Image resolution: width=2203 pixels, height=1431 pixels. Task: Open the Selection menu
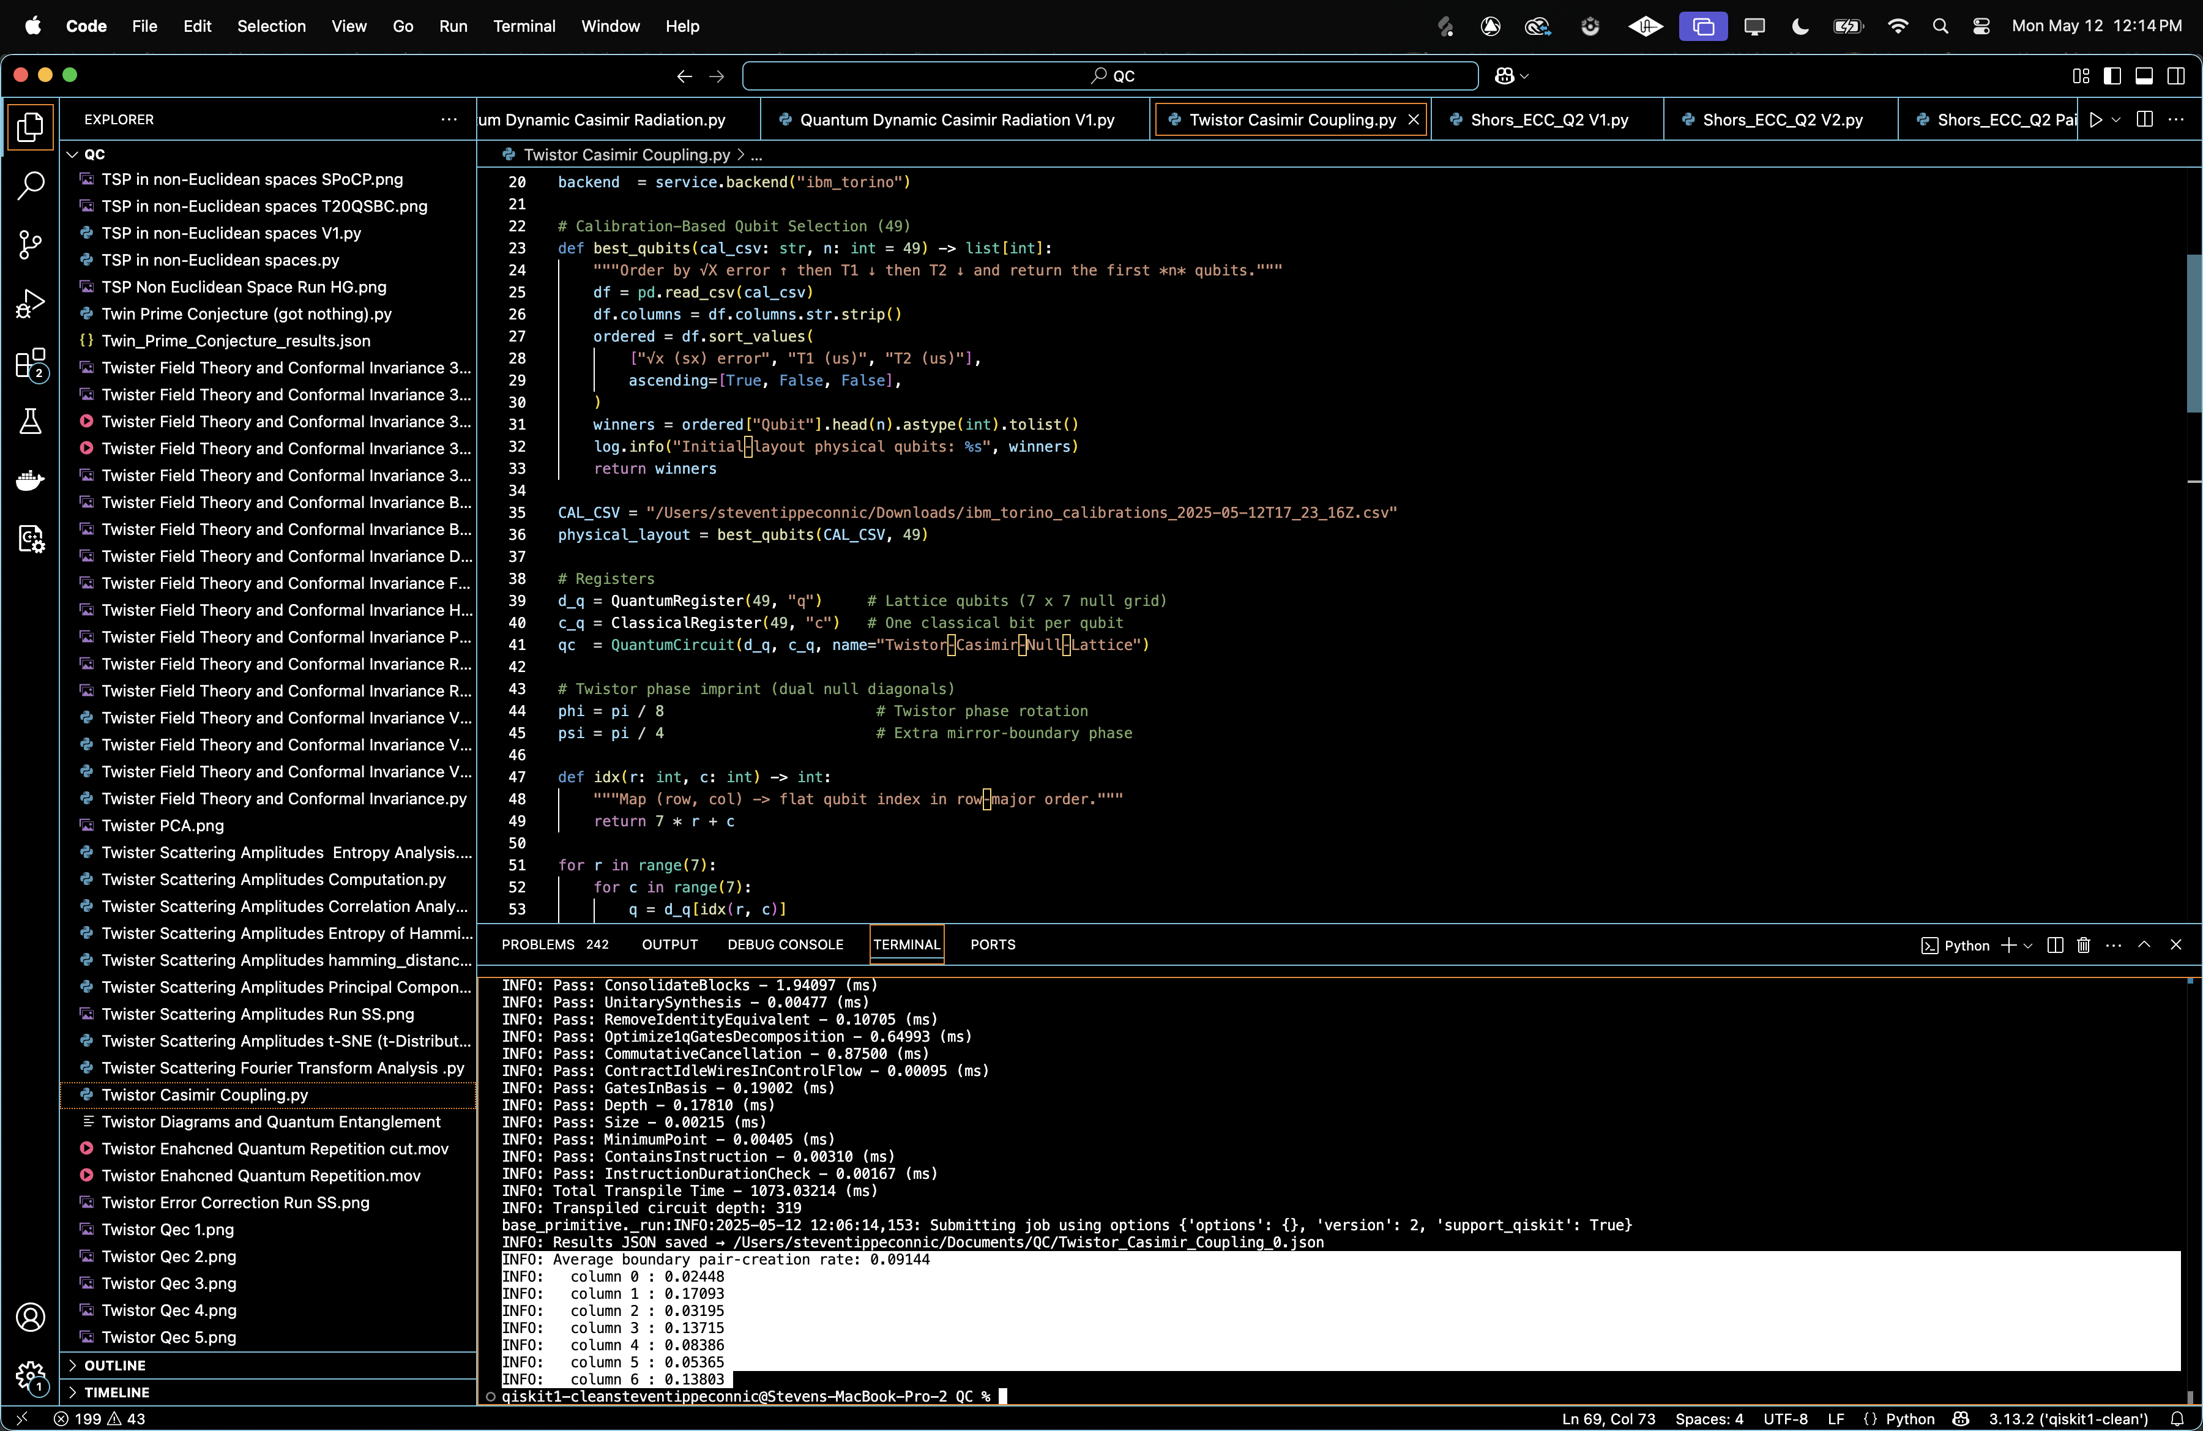pos(271,26)
